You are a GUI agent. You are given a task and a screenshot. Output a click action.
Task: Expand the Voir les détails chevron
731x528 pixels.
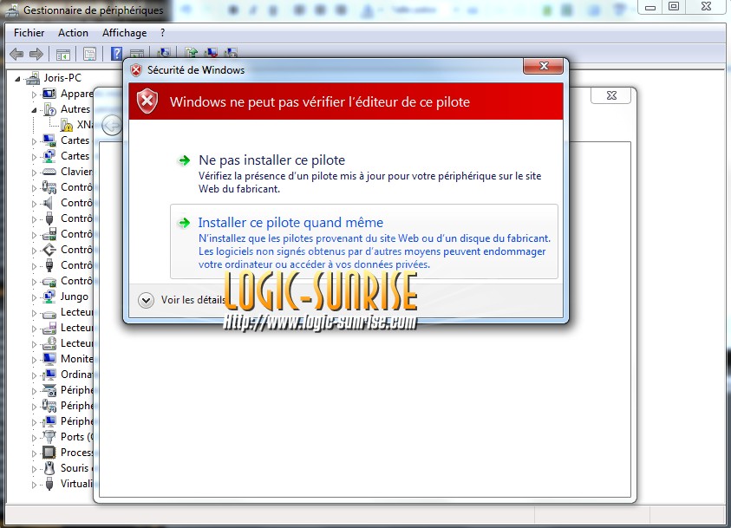coord(146,300)
